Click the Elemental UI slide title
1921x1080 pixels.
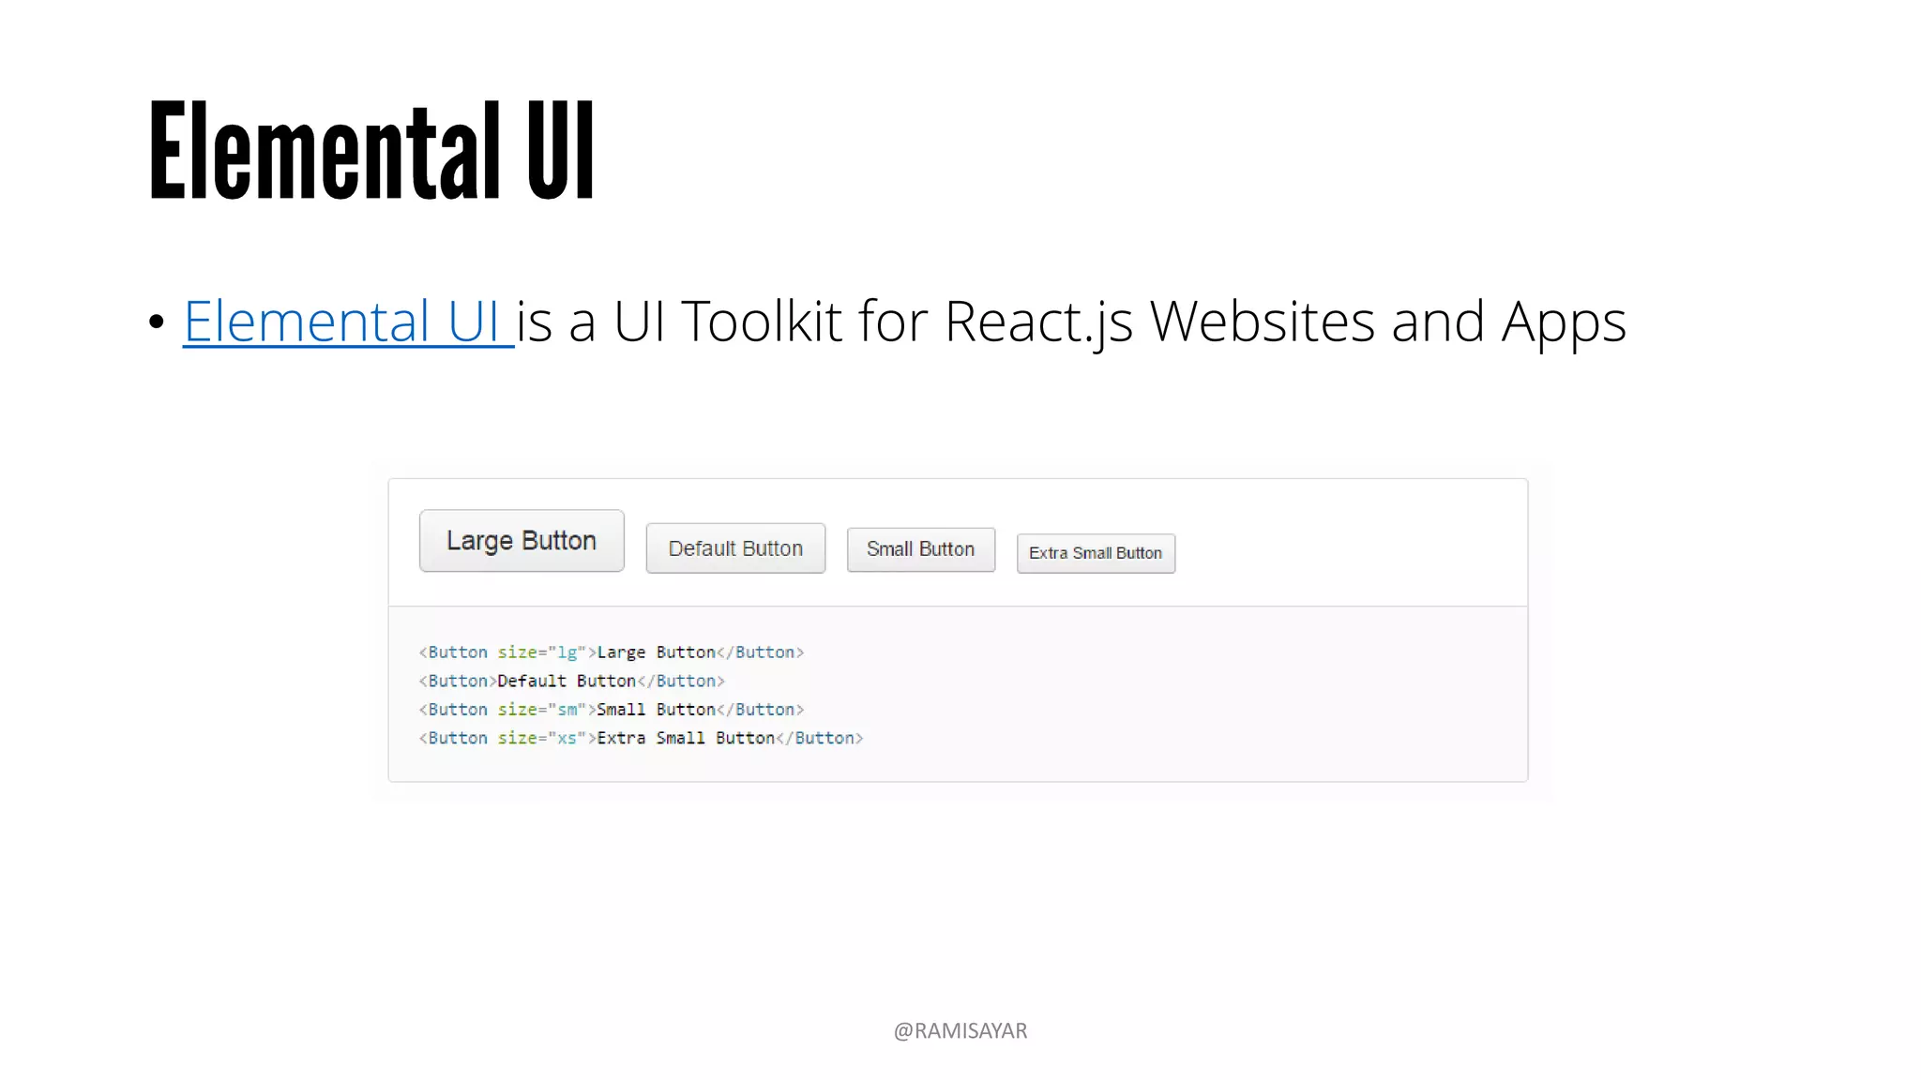pos(371,152)
